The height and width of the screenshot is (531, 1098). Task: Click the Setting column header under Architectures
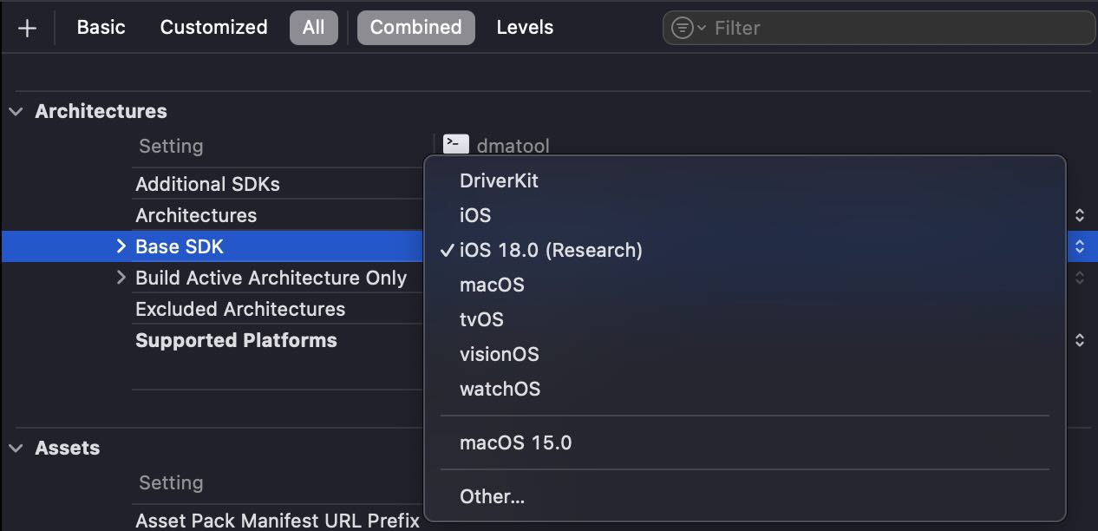pyautogui.click(x=171, y=146)
